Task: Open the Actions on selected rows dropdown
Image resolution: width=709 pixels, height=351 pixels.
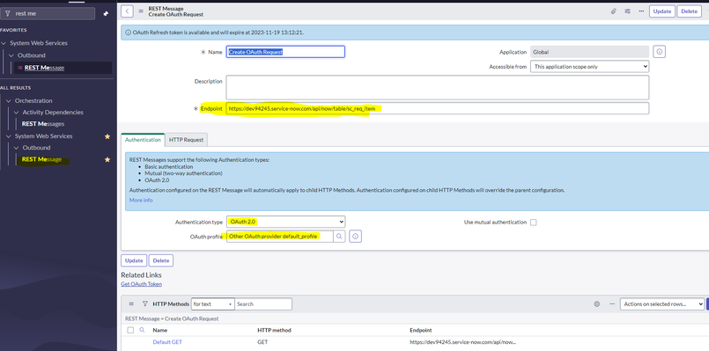Action: click(x=662, y=304)
